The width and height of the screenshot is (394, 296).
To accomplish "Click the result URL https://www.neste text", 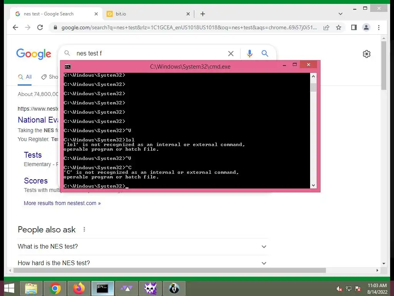I will click(38, 109).
